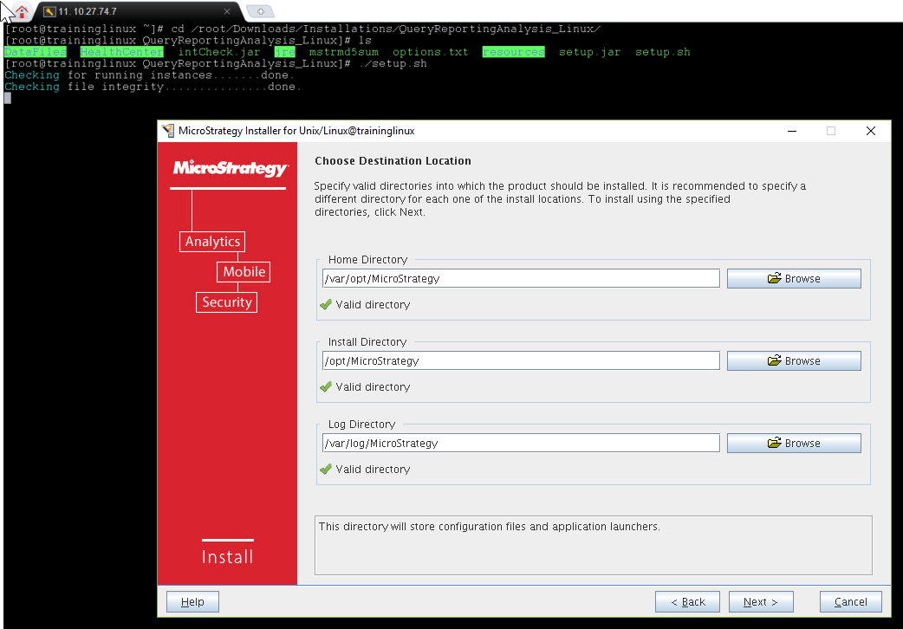Viewport: 903px width, 629px height.
Task: Select the Log Directory path field
Action: pos(520,443)
